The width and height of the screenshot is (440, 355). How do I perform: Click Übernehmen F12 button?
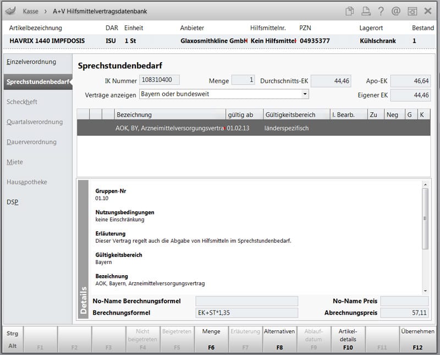pos(417,339)
